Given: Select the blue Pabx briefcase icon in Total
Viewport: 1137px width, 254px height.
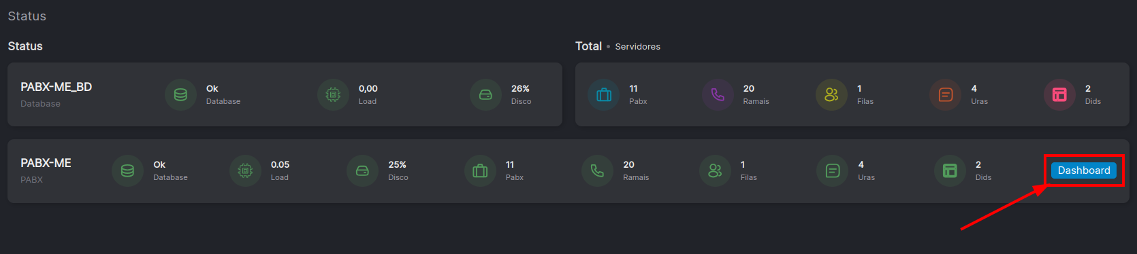Looking at the screenshot, I should (x=604, y=94).
